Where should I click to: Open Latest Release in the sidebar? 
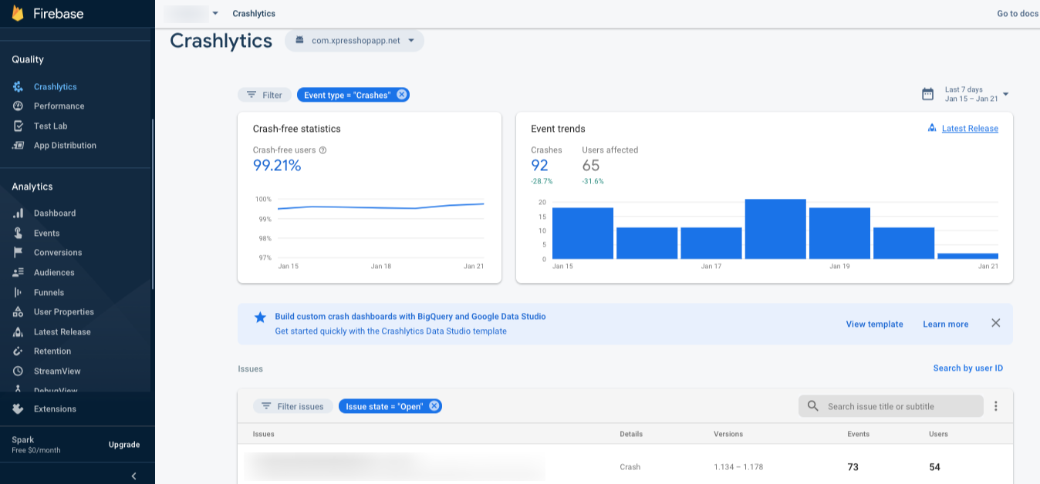pos(62,332)
